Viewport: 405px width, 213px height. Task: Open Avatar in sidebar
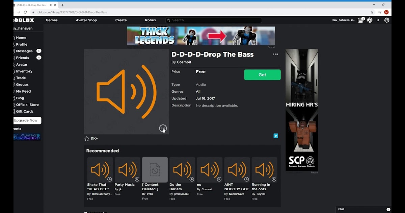tap(22, 65)
